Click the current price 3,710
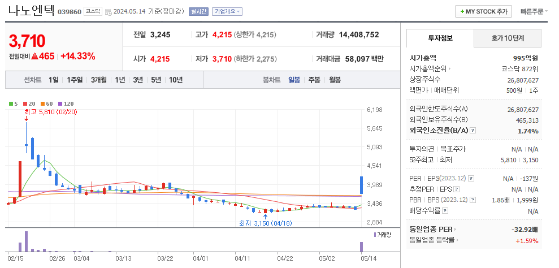The height and width of the screenshot is (268, 559). coord(27,41)
